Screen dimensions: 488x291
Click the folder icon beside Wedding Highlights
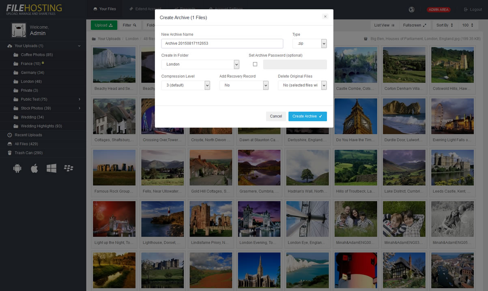click(15, 126)
